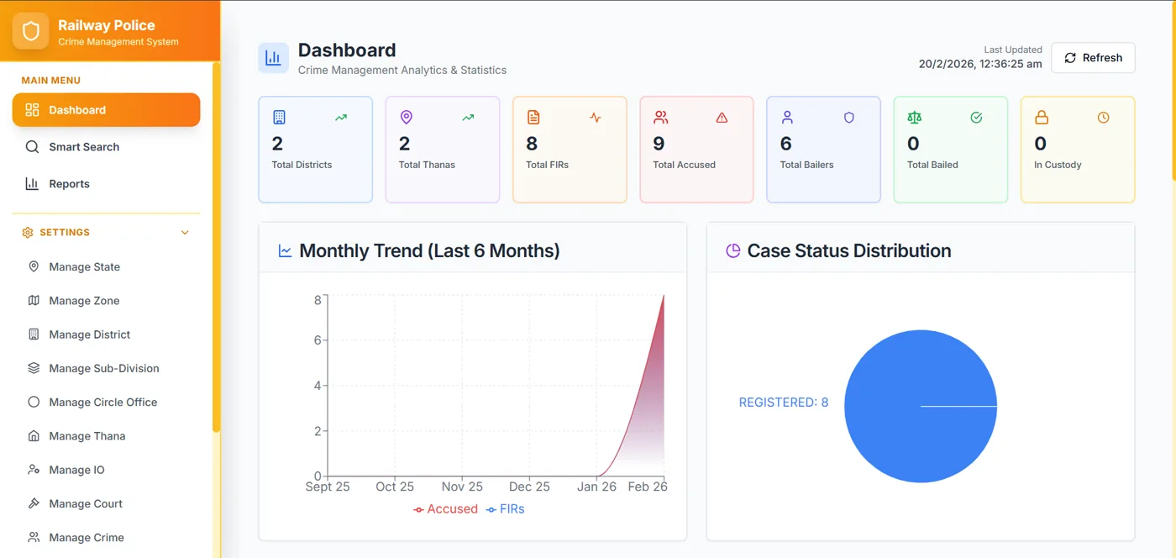The height and width of the screenshot is (558, 1176).
Task: Click map pin icon on Total Thanas card
Action: point(407,118)
